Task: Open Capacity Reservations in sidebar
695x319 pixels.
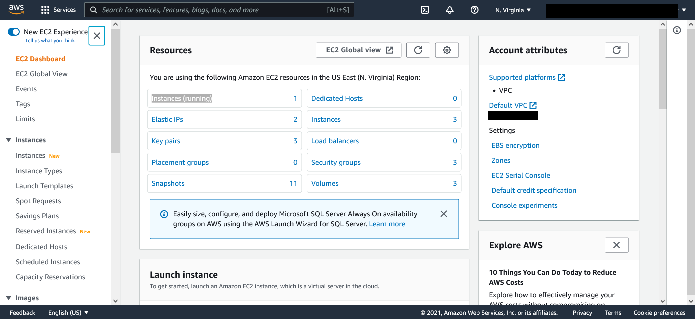Action: pyautogui.click(x=50, y=277)
